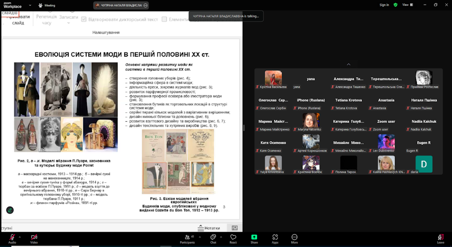
Task: Click the Налаштування group label
Action: (106, 32)
